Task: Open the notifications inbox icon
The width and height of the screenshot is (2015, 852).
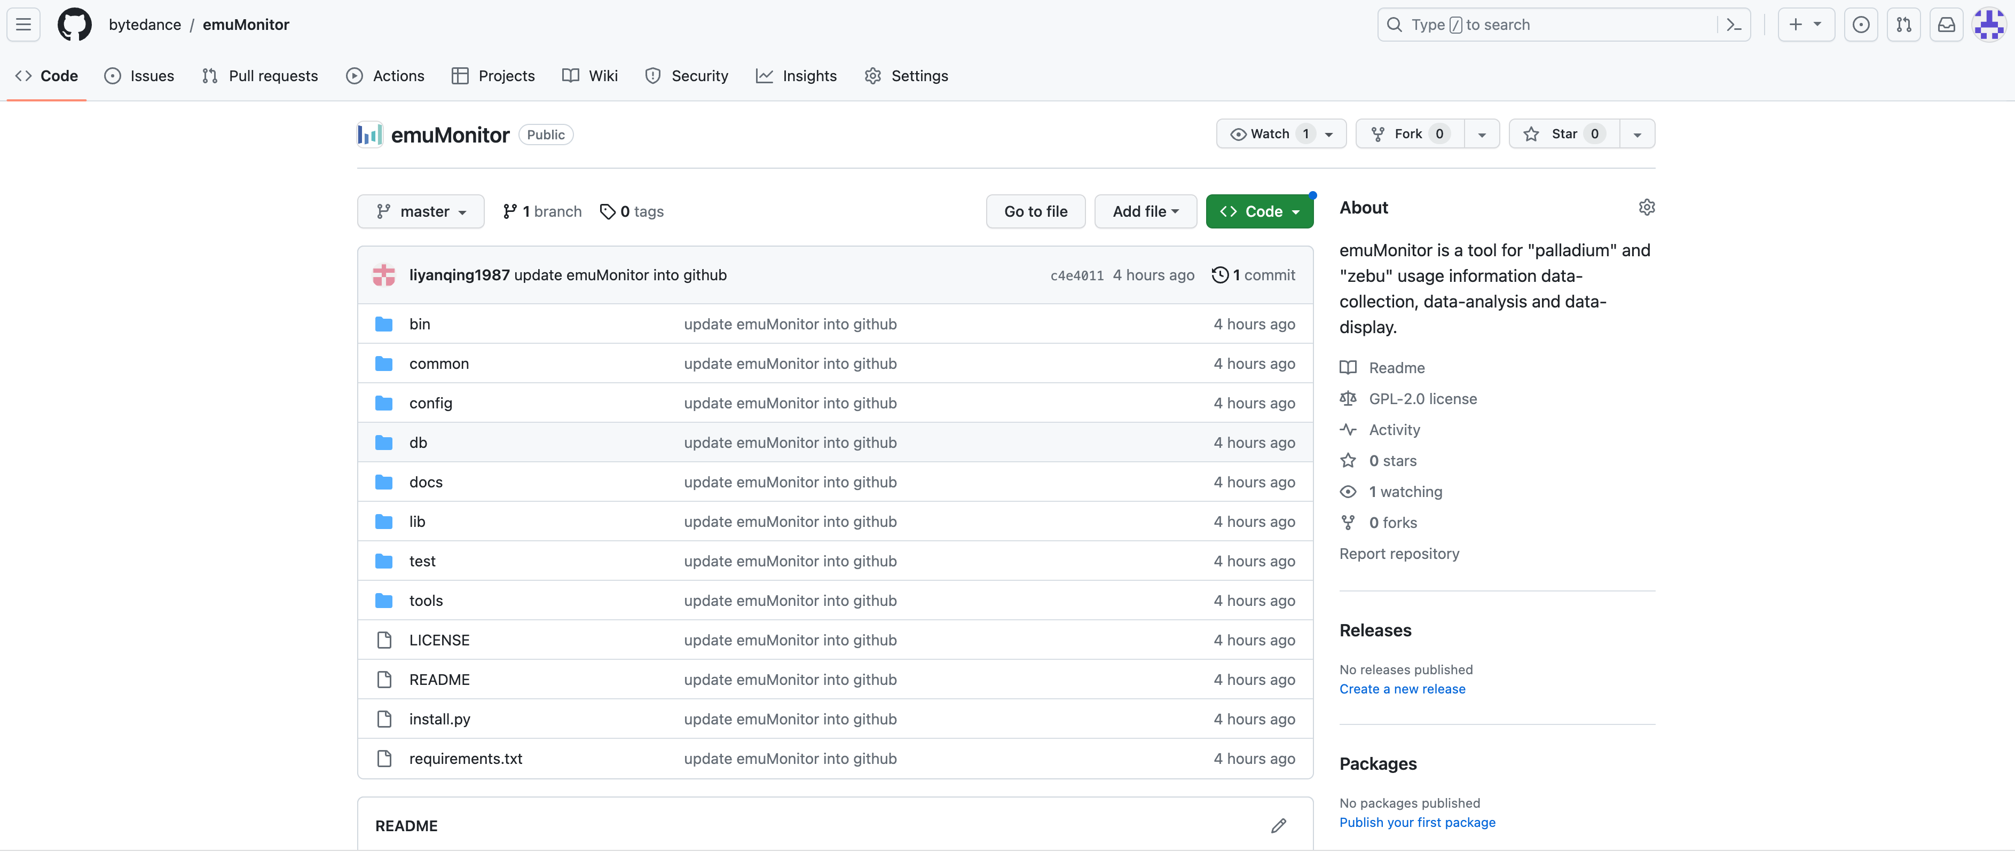Action: (x=1946, y=24)
